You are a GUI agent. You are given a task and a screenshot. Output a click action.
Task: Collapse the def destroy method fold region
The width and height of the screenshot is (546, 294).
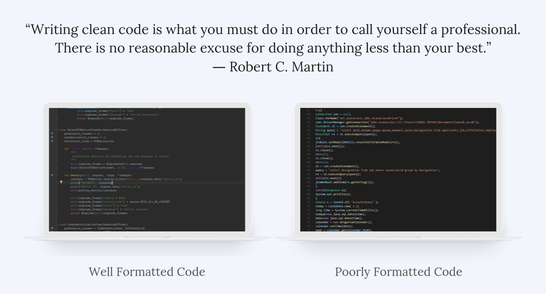[x=57, y=175]
